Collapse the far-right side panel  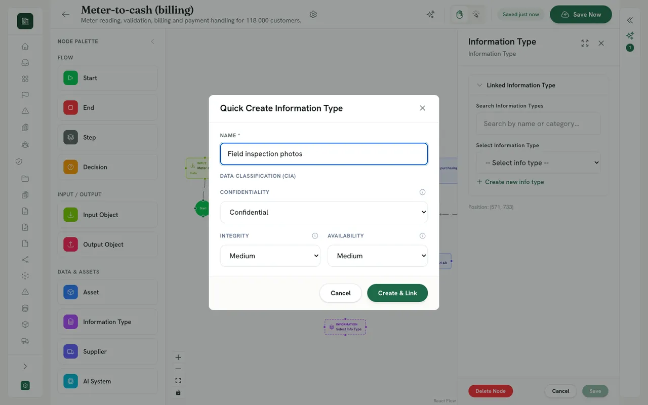click(630, 21)
